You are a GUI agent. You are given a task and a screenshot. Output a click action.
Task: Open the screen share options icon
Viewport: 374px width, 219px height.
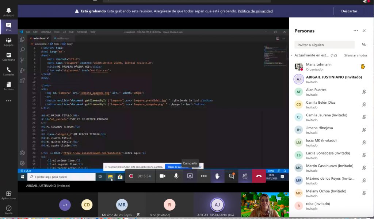coord(190,176)
